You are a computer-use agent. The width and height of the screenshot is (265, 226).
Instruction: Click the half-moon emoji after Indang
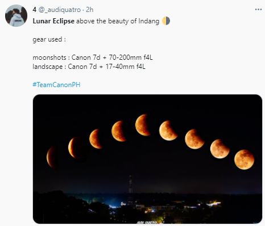(x=166, y=21)
